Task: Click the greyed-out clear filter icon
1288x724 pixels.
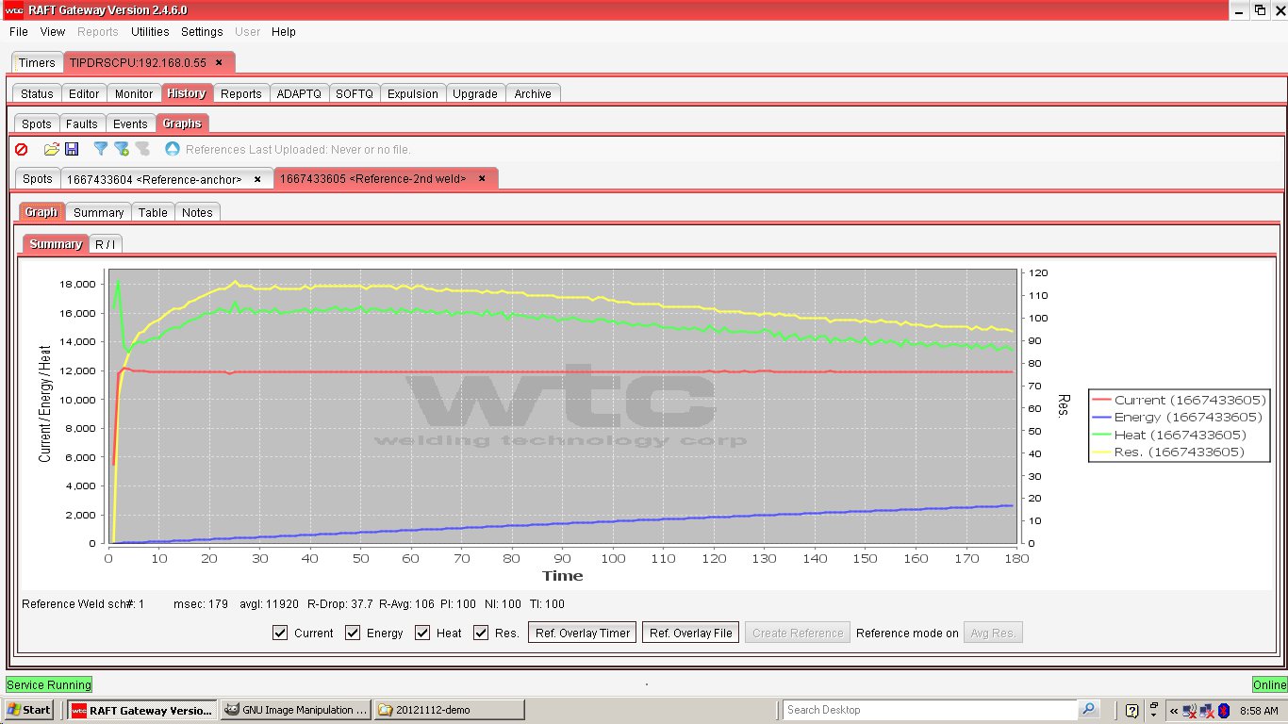Action: pyautogui.click(x=142, y=149)
